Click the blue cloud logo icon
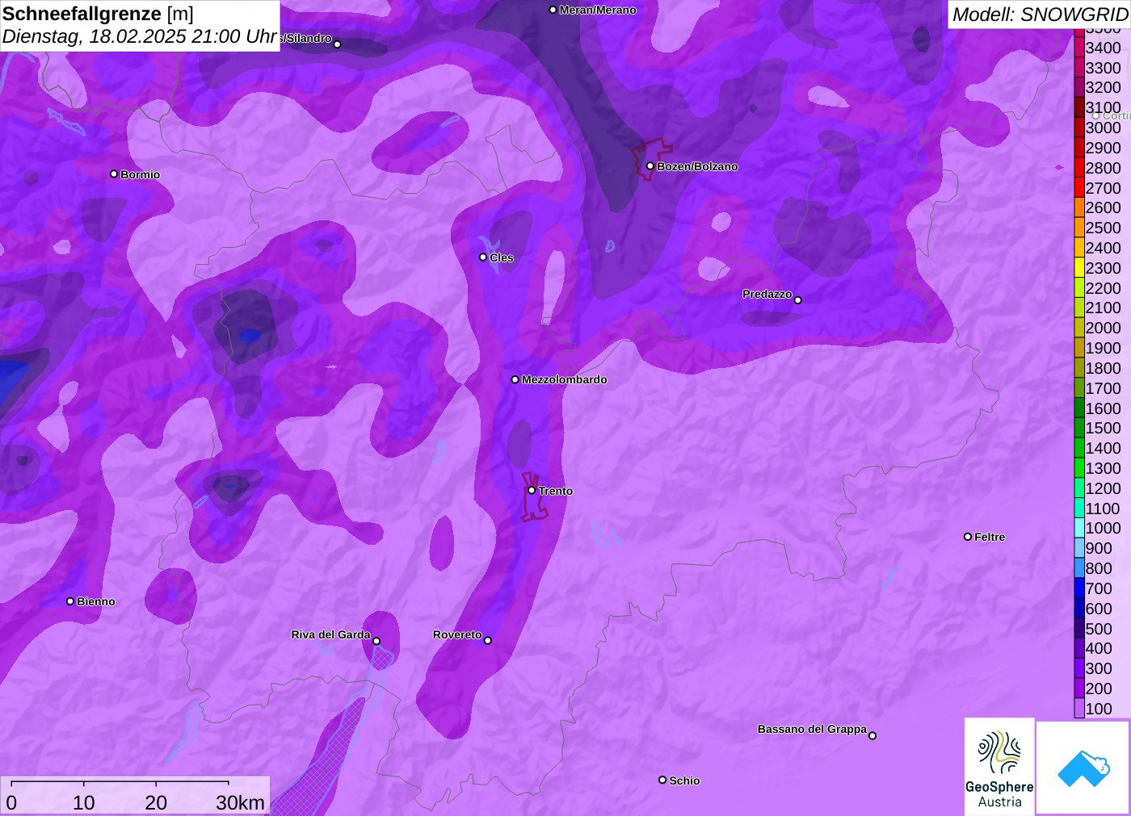The height and width of the screenshot is (816, 1131). click(x=1083, y=768)
